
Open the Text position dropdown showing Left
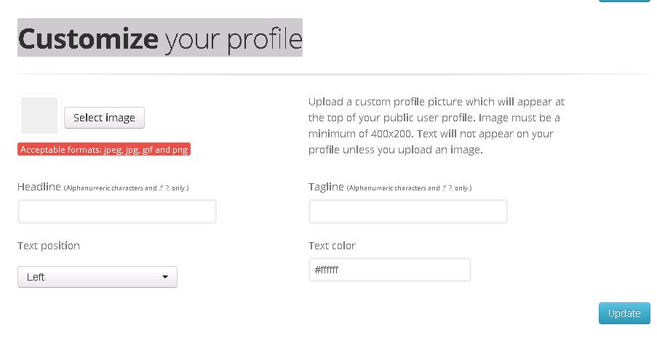pyautogui.click(x=97, y=277)
